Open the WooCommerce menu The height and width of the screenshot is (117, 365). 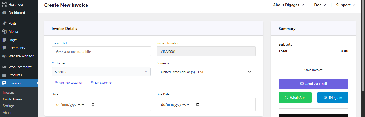[19, 67]
